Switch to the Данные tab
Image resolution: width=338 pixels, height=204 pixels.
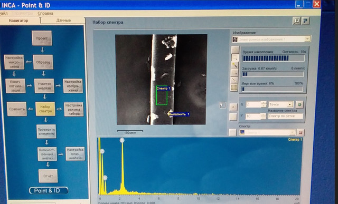click(x=63, y=21)
